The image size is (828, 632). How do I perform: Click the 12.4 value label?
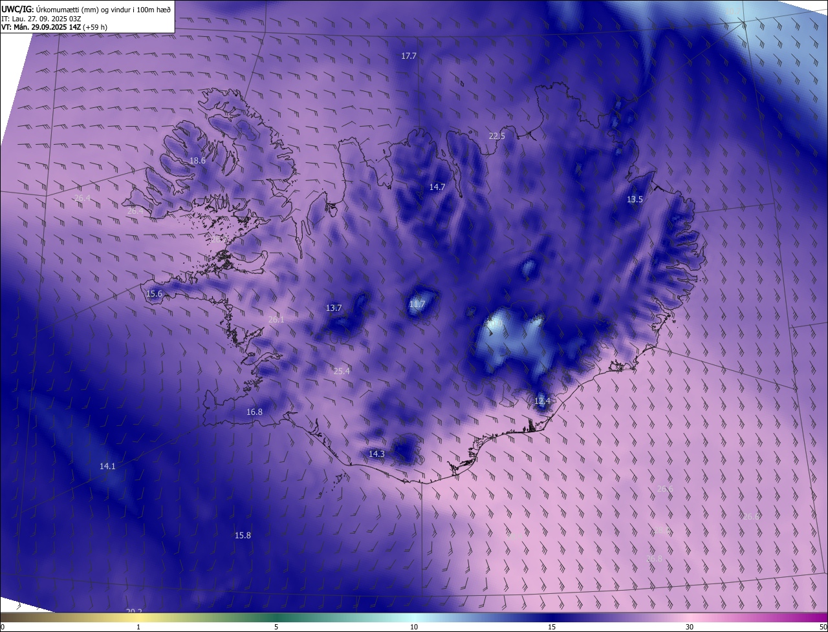(542, 401)
